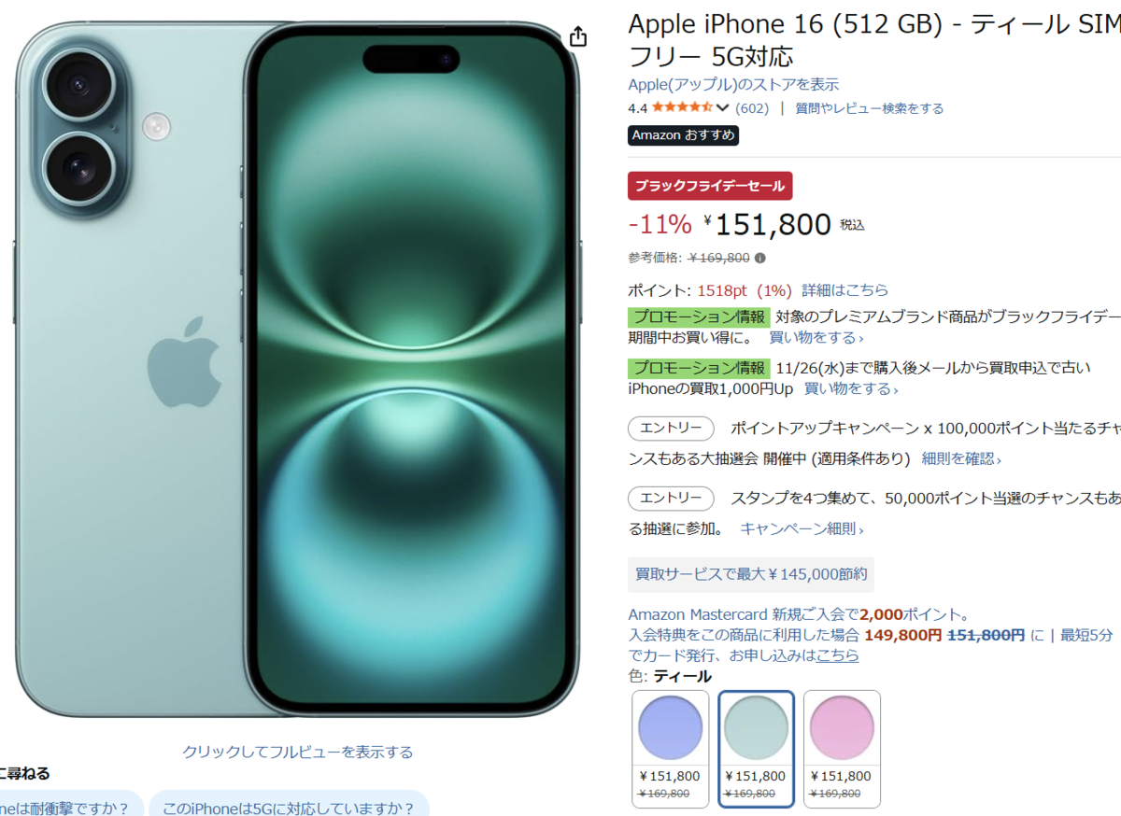The image size is (1121, 816).
Task: Open the 602 reviews link
Action: [x=752, y=108]
